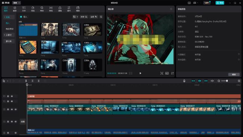Hide the second text track with its eye icon
The width and height of the screenshot is (243, 137).
[12, 101]
